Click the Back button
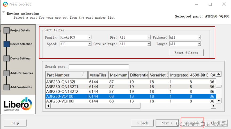The width and height of the screenshot is (231, 129). [x=143, y=123]
